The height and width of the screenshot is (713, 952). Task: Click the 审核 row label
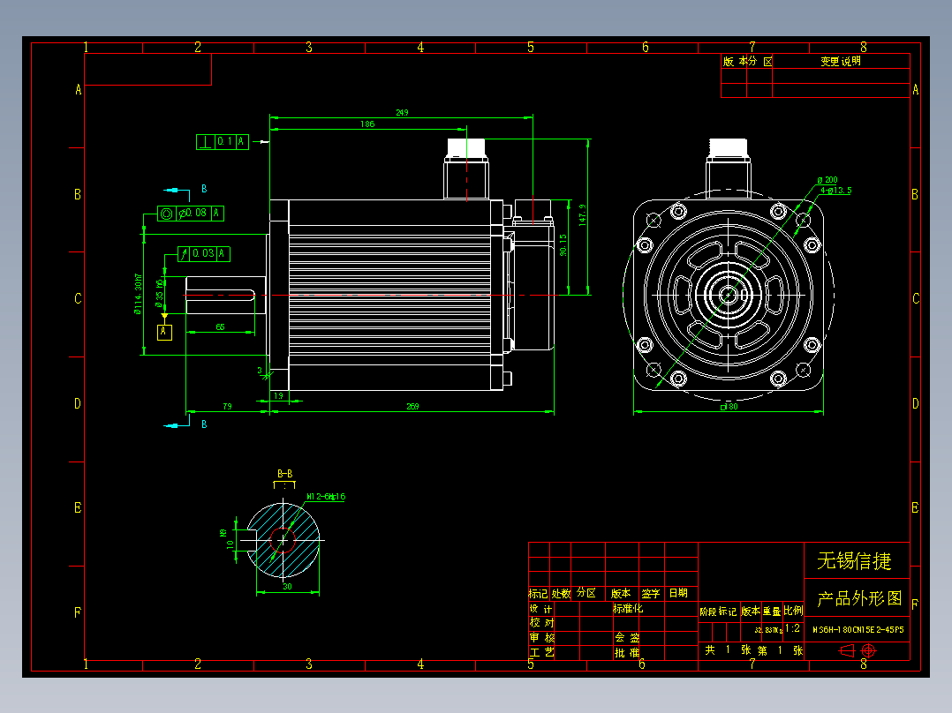tap(542, 638)
